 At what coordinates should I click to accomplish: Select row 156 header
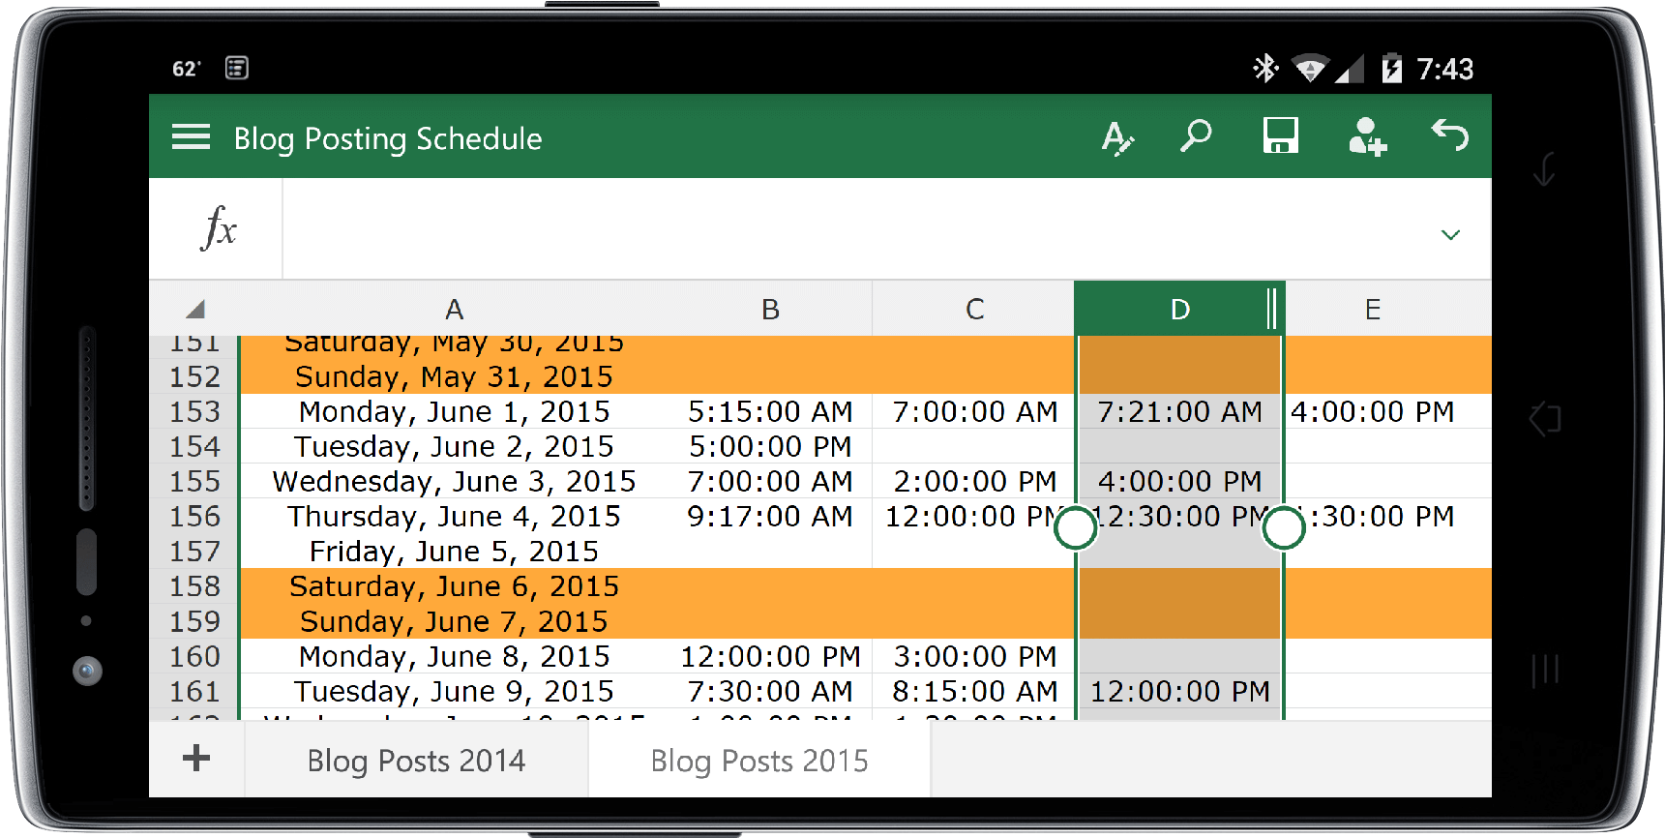(194, 516)
